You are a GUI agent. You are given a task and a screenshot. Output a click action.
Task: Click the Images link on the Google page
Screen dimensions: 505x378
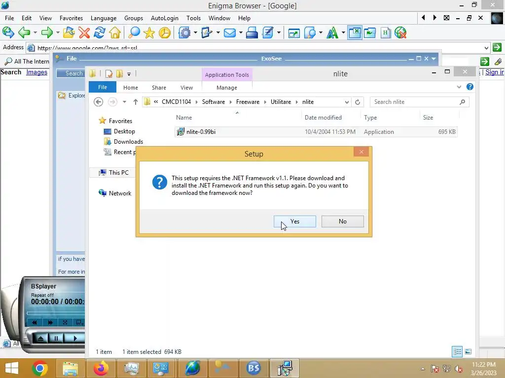[36, 72]
